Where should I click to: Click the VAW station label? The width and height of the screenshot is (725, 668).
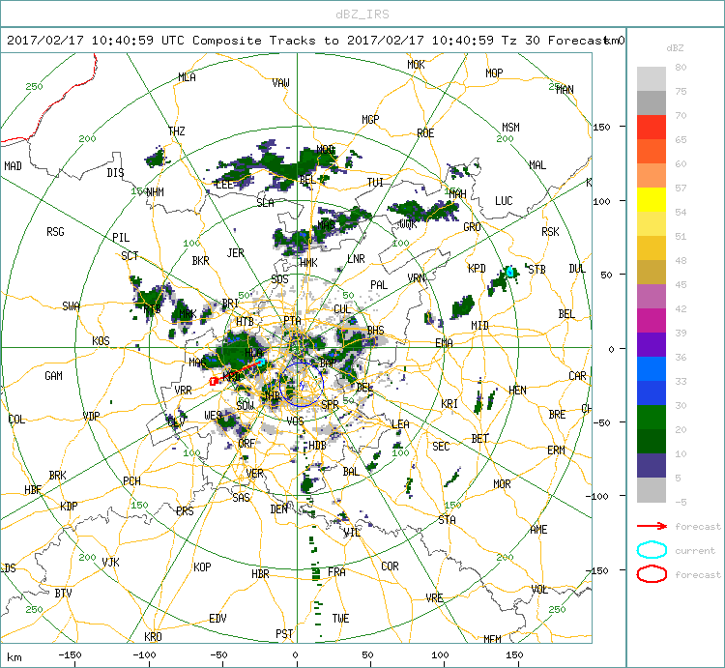[280, 83]
